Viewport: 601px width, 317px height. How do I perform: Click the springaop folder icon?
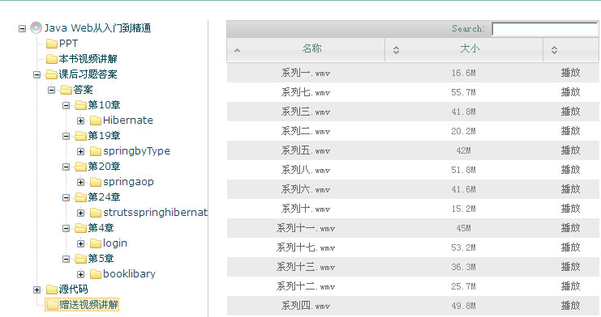click(x=96, y=182)
